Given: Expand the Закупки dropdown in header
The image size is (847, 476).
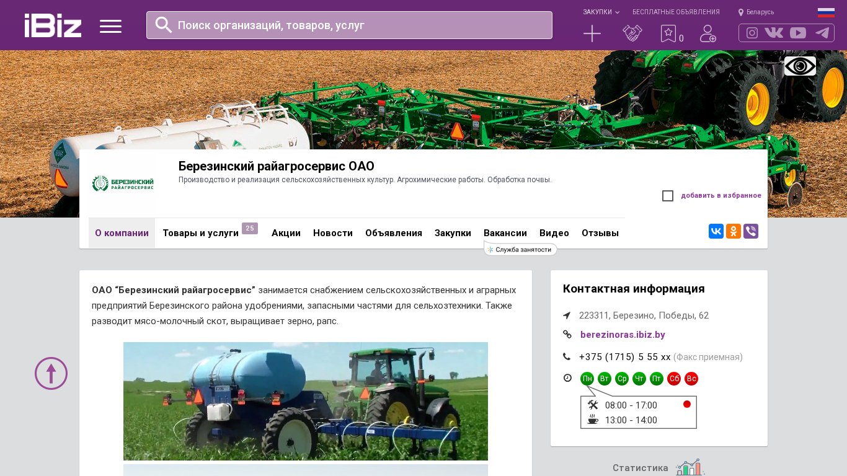Looking at the screenshot, I should pyautogui.click(x=601, y=12).
